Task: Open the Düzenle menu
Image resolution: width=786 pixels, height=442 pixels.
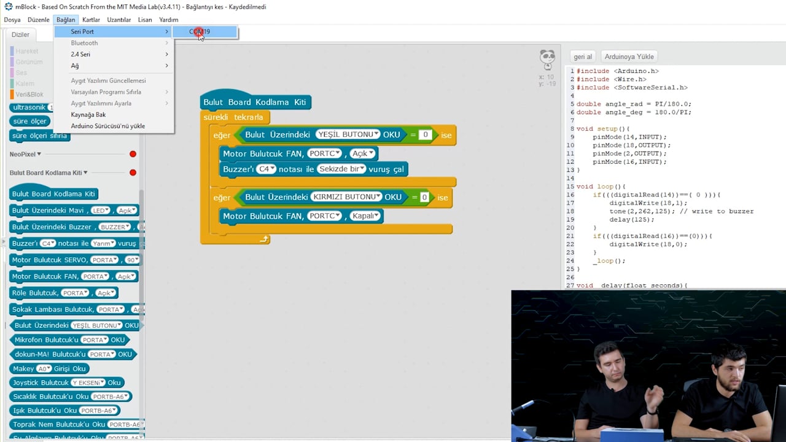Action: pyautogui.click(x=38, y=20)
